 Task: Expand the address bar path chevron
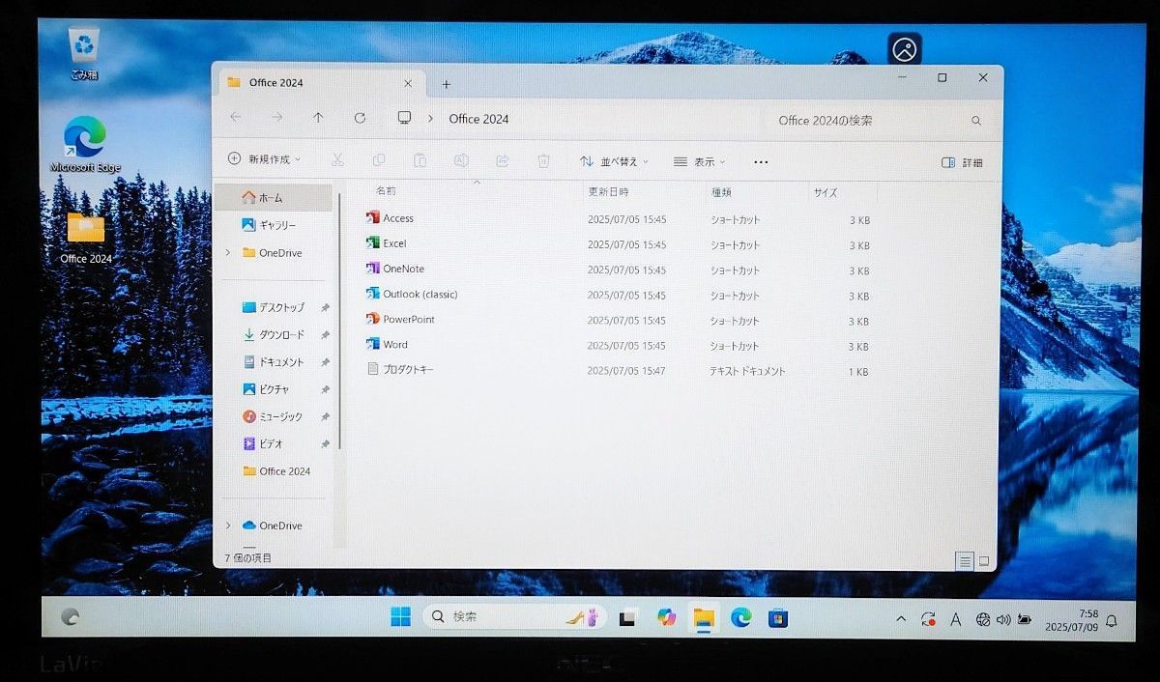[x=429, y=119]
